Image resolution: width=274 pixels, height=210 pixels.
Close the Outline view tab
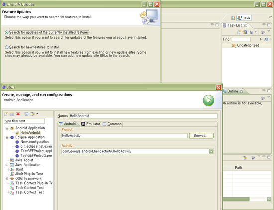241,91
